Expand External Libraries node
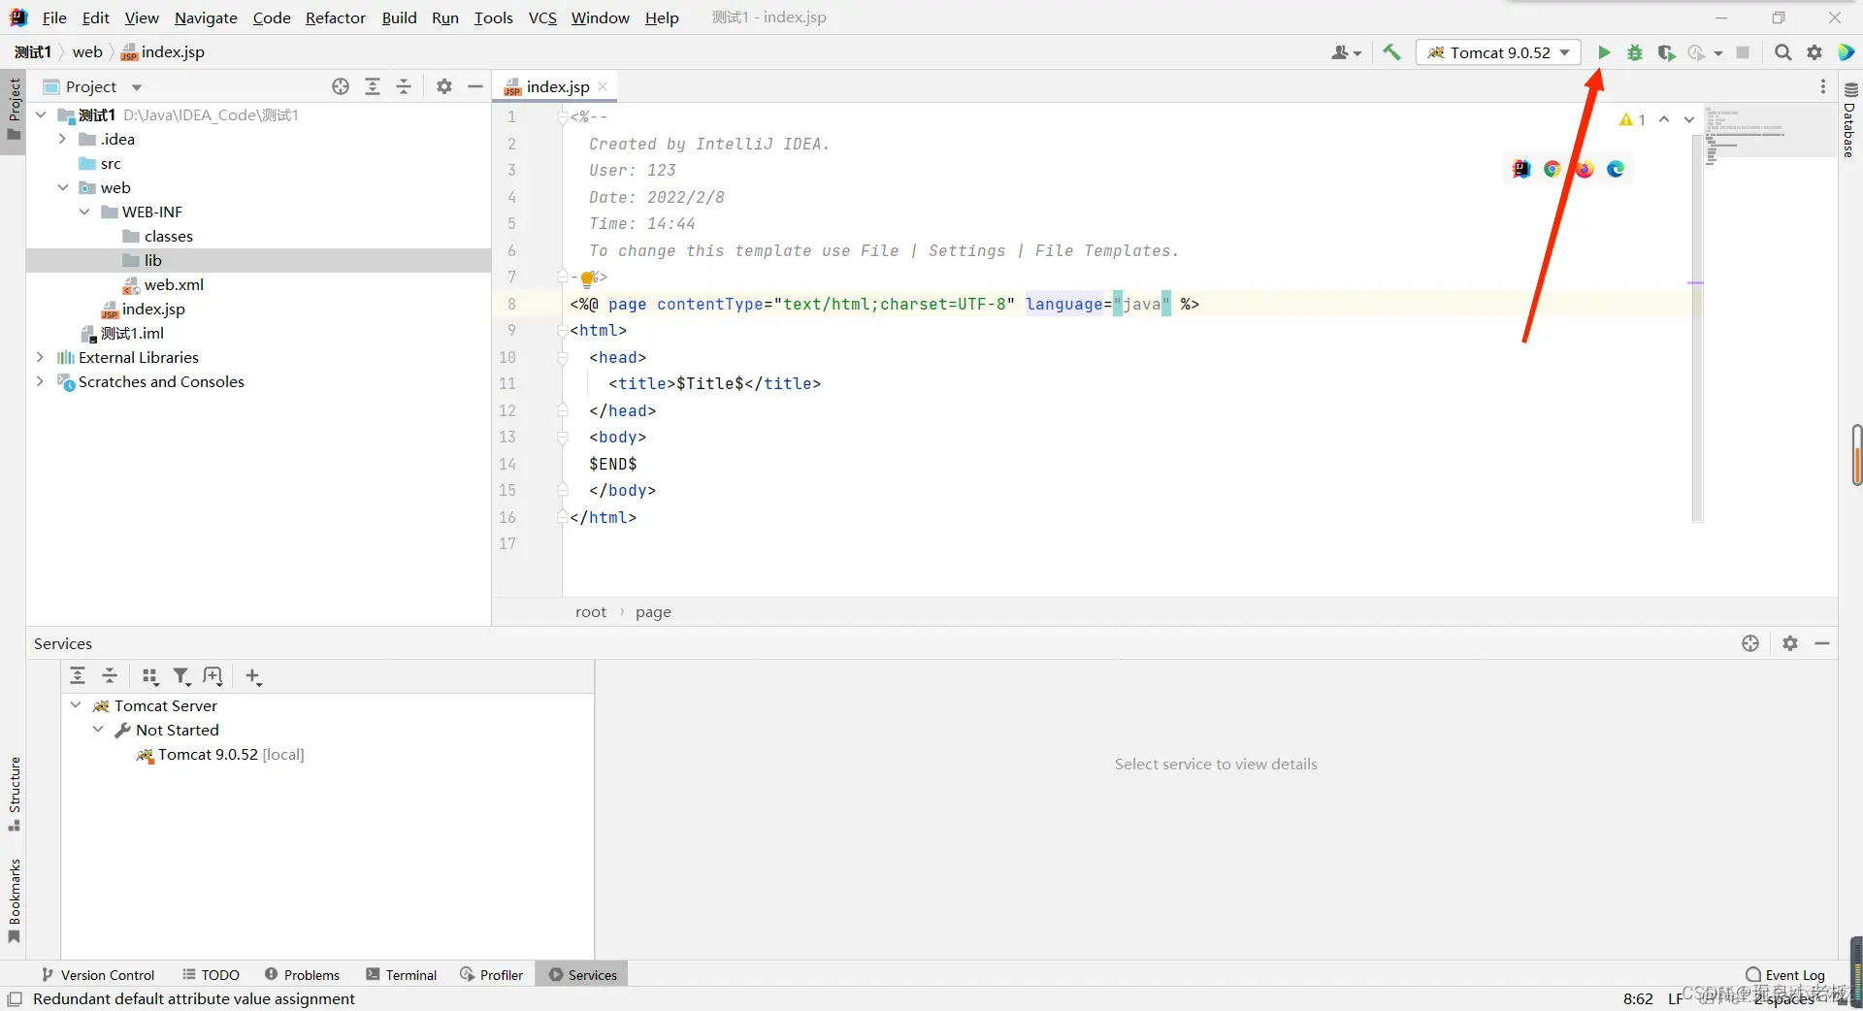Screen dimensions: 1863x1011 point(40,357)
